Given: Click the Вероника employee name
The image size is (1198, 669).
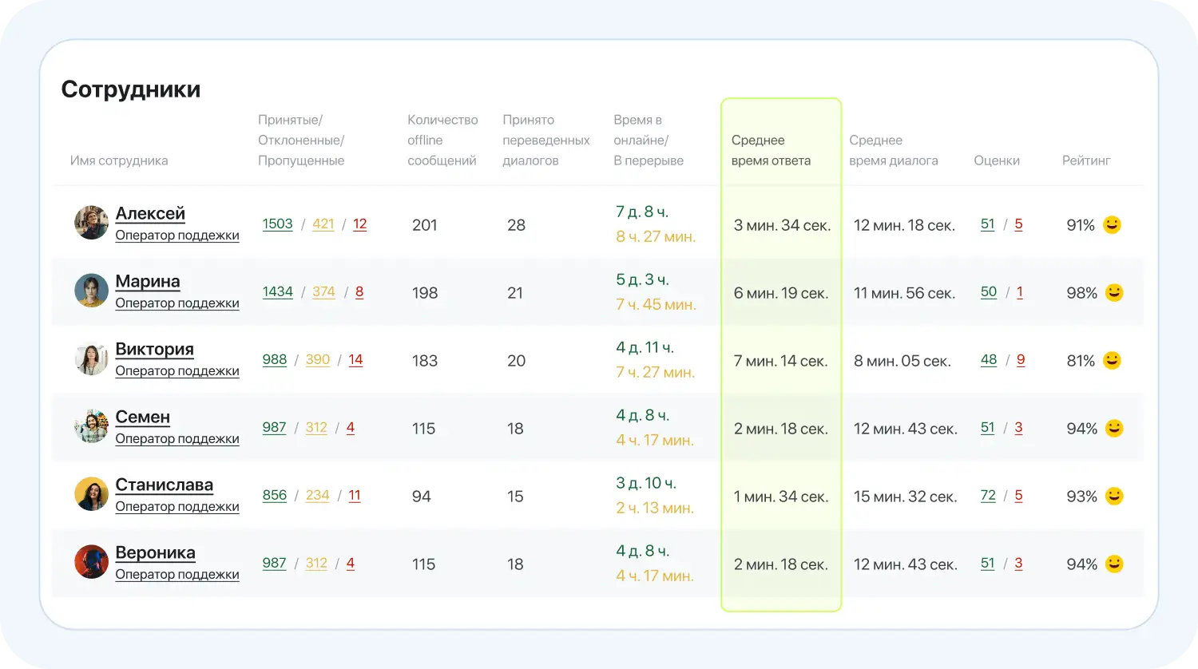Looking at the screenshot, I should tap(155, 553).
